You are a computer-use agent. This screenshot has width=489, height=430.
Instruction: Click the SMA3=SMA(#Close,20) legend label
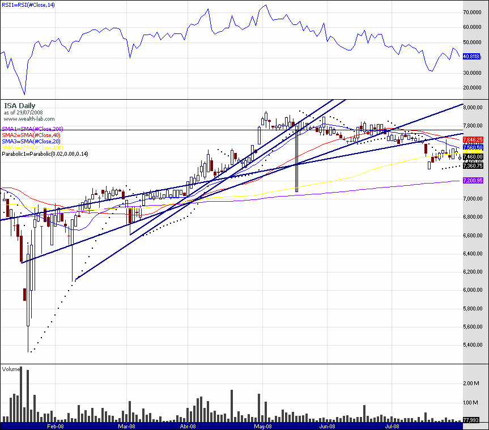[x=31, y=141]
